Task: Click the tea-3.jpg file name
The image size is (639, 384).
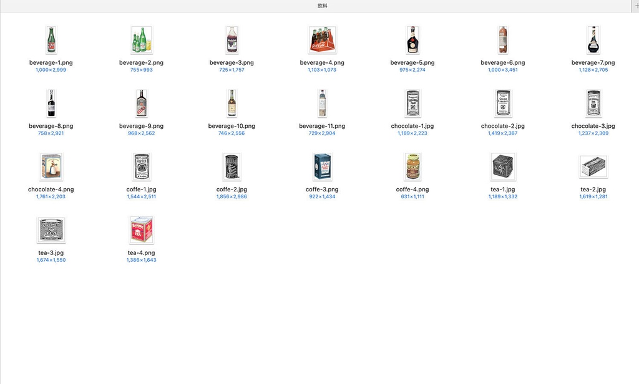Action: coord(51,253)
